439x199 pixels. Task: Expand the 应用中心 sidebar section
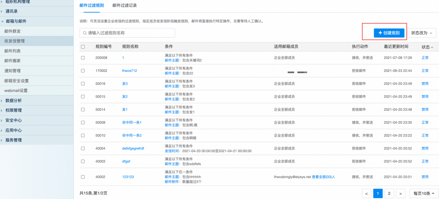37,130
